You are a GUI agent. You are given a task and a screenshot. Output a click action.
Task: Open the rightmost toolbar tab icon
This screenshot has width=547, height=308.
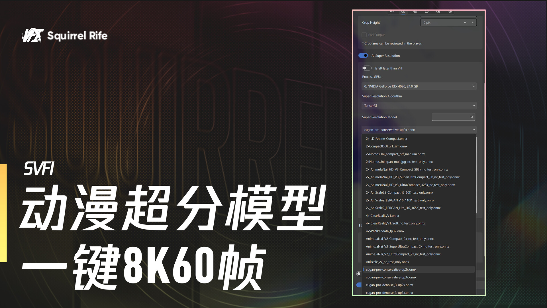(450, 11)
